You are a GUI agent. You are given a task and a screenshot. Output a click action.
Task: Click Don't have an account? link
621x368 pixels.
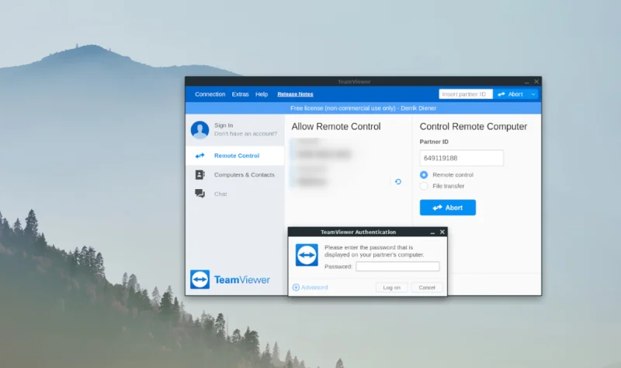(245, 133)
